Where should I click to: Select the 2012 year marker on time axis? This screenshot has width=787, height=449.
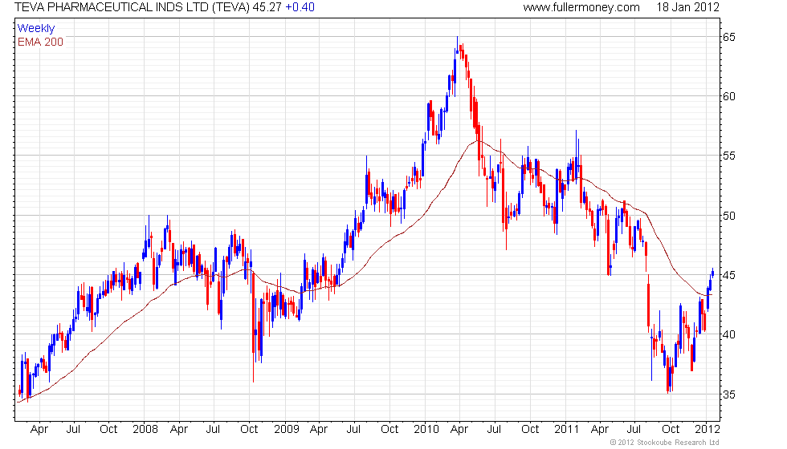[x=707, y=430]
